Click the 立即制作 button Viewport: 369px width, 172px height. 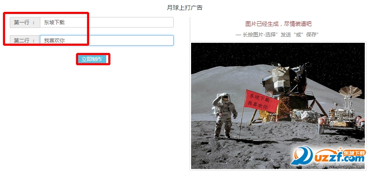click(92, 59)
